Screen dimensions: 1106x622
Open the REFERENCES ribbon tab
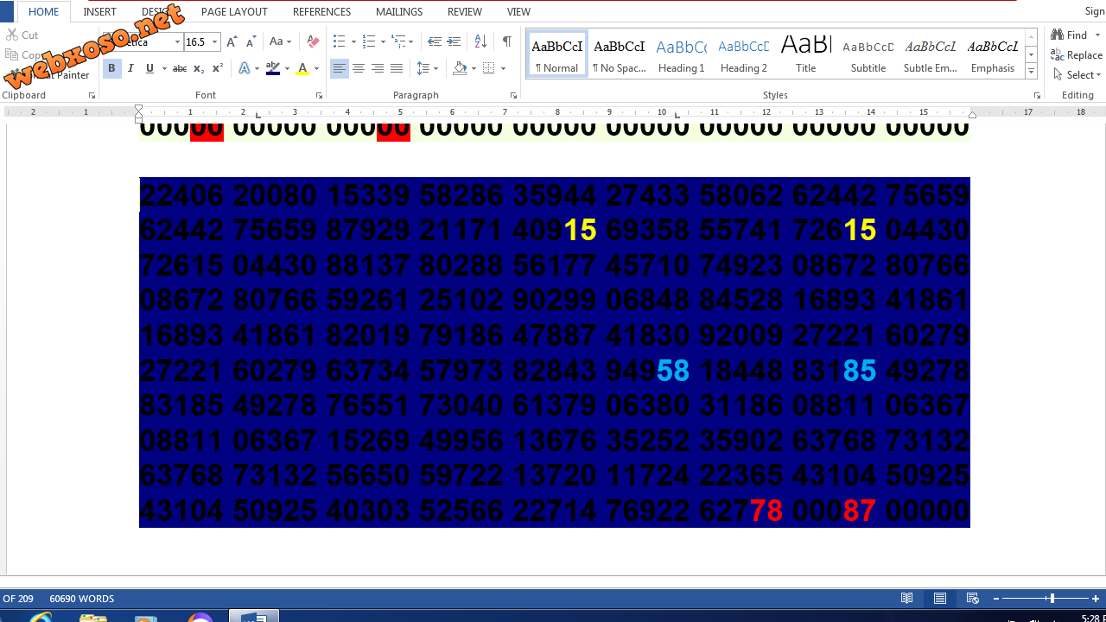click(x=322, y=12)
